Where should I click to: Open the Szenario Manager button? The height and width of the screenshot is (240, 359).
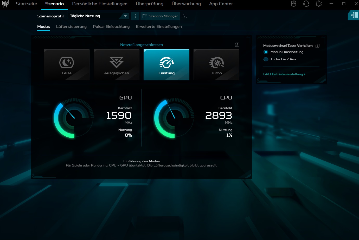(x=160, y=16)
